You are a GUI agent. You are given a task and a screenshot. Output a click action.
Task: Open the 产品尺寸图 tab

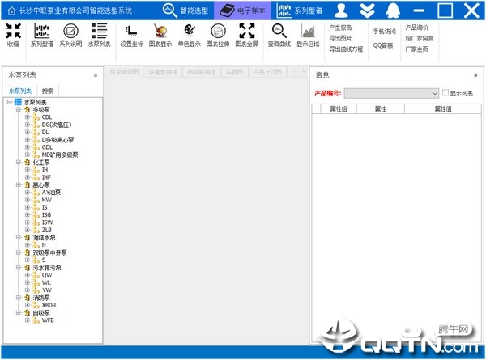click(267, 72)
